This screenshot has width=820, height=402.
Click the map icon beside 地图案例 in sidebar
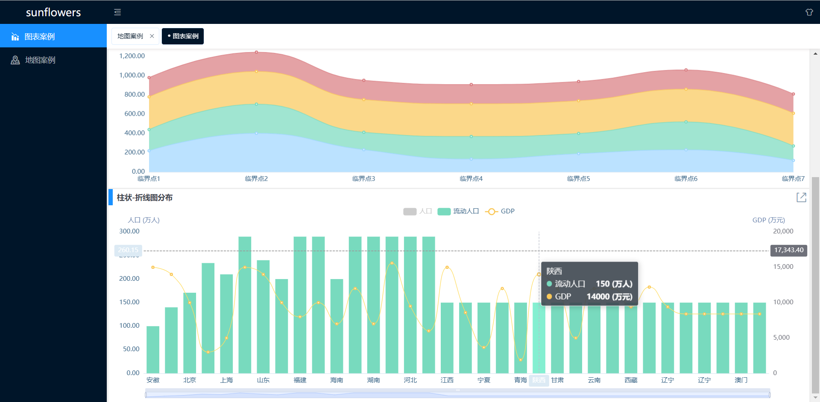pyautogui.click(x=15, y=60)
